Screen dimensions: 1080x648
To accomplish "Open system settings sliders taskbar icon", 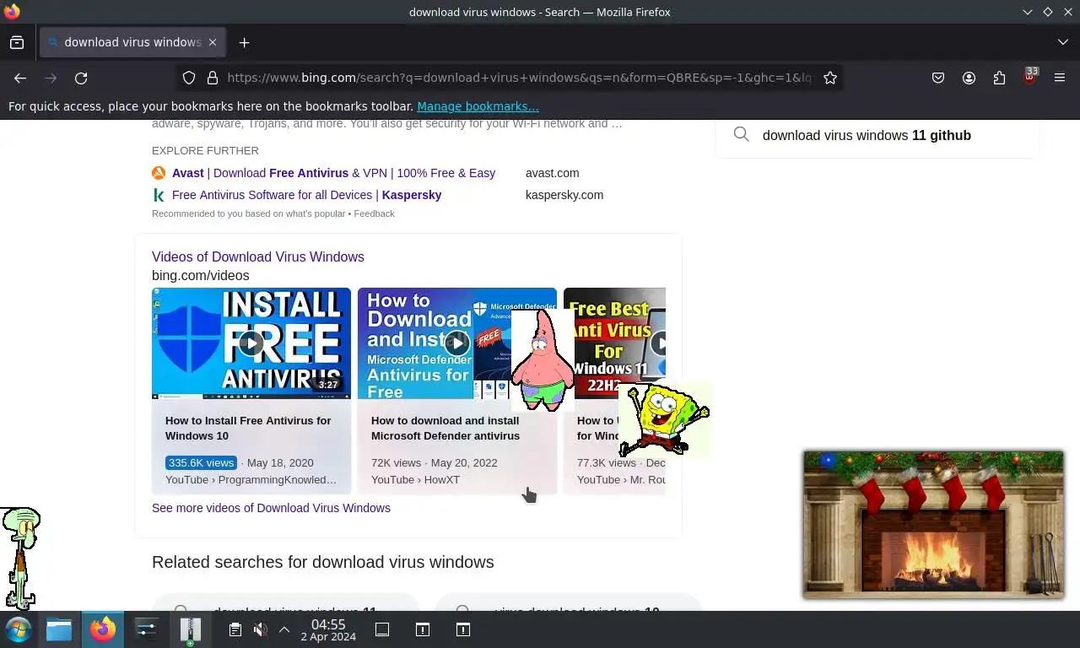I will point(147,629).
